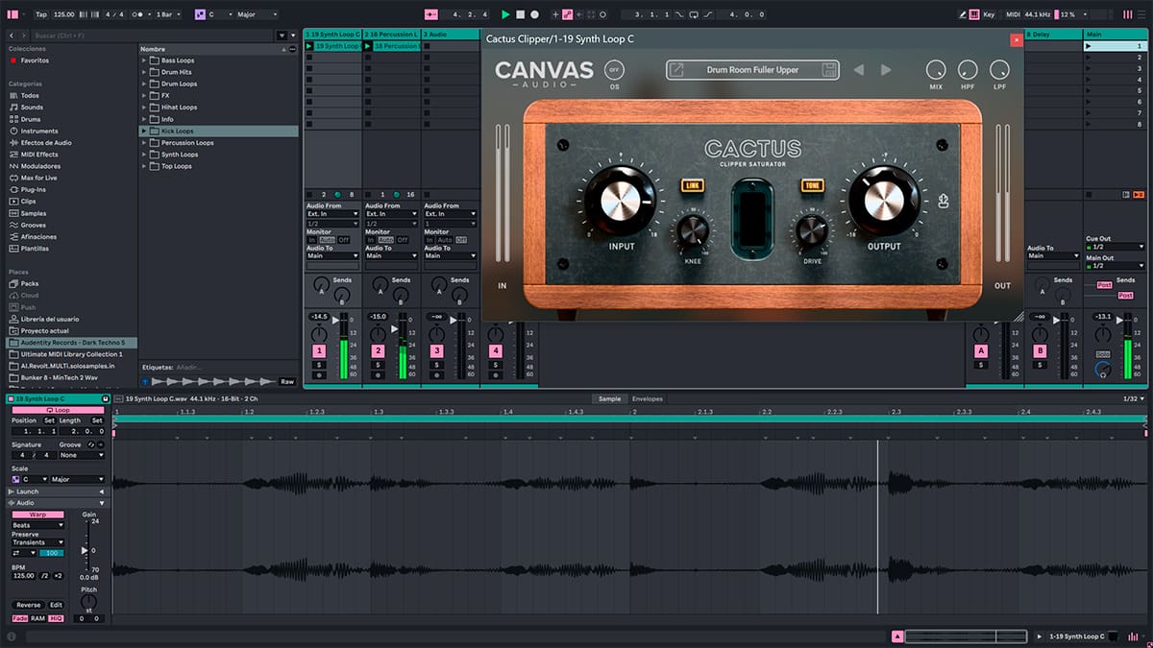Solo track 1 with its S button

(319, 365)
